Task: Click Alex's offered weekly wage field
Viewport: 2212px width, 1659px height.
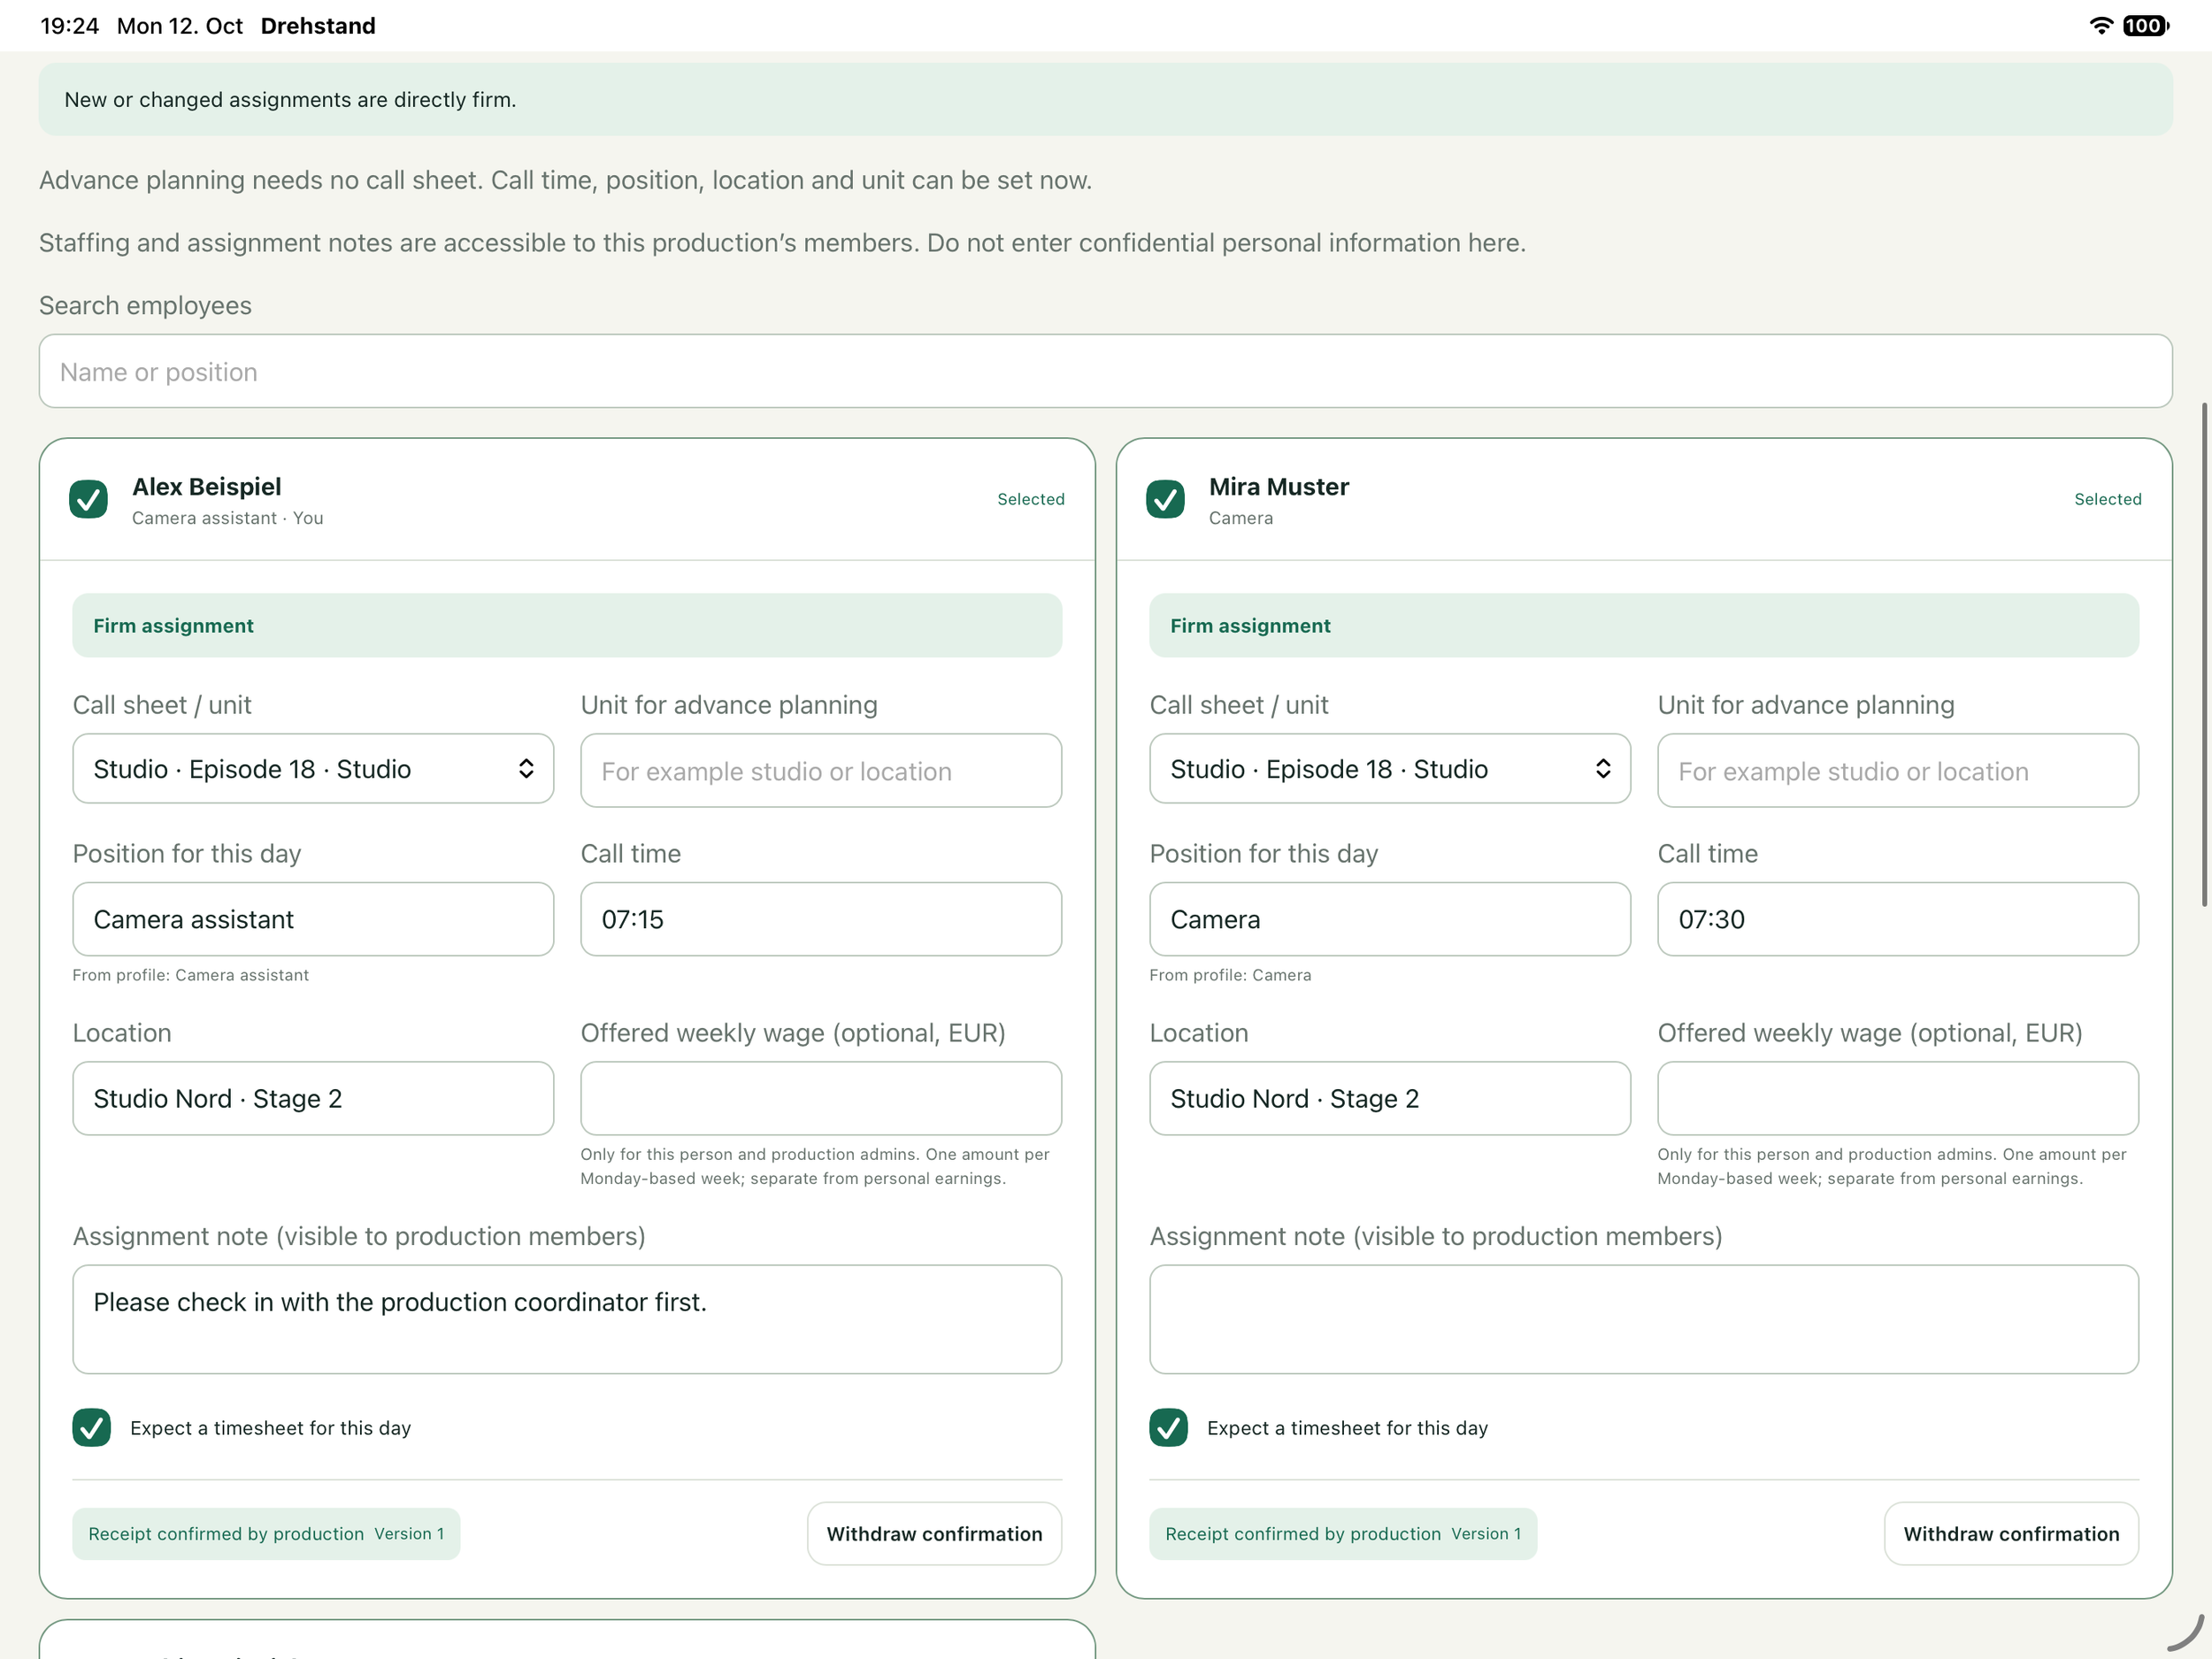Action: pyautogui.click(x=821, y=1098)
